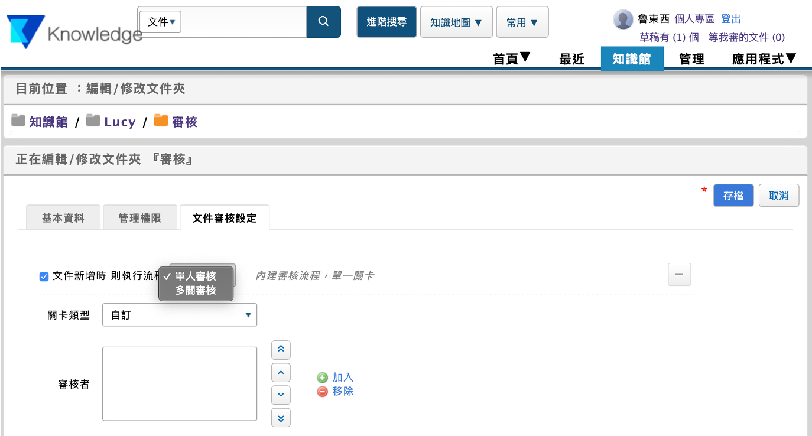Click the 加入 link to add a reviewer
The height and width of the screenshot is (436, 812).
342,378
